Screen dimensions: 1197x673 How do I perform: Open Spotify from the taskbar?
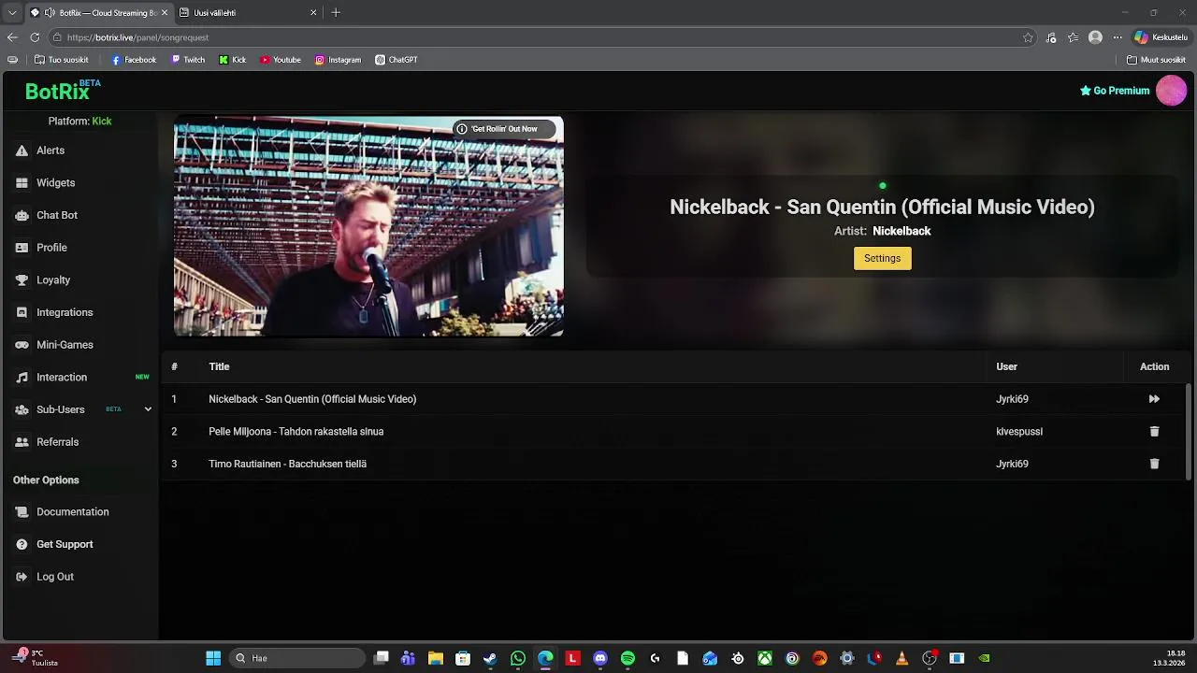[627, 658]
